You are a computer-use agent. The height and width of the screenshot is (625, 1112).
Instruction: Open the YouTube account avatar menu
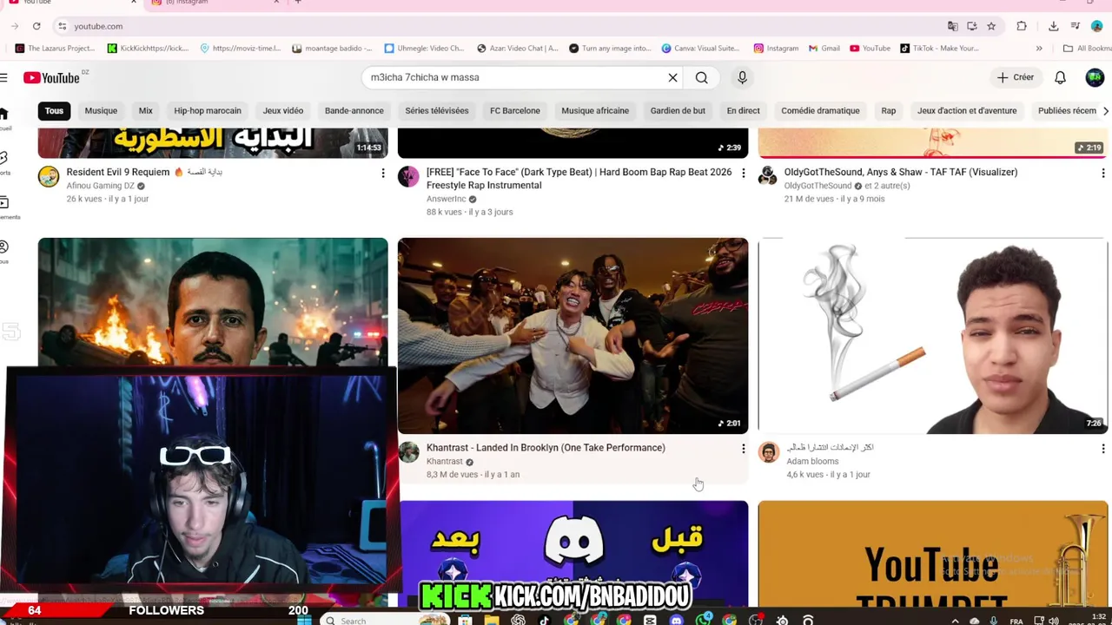(x=1095, y=77)
